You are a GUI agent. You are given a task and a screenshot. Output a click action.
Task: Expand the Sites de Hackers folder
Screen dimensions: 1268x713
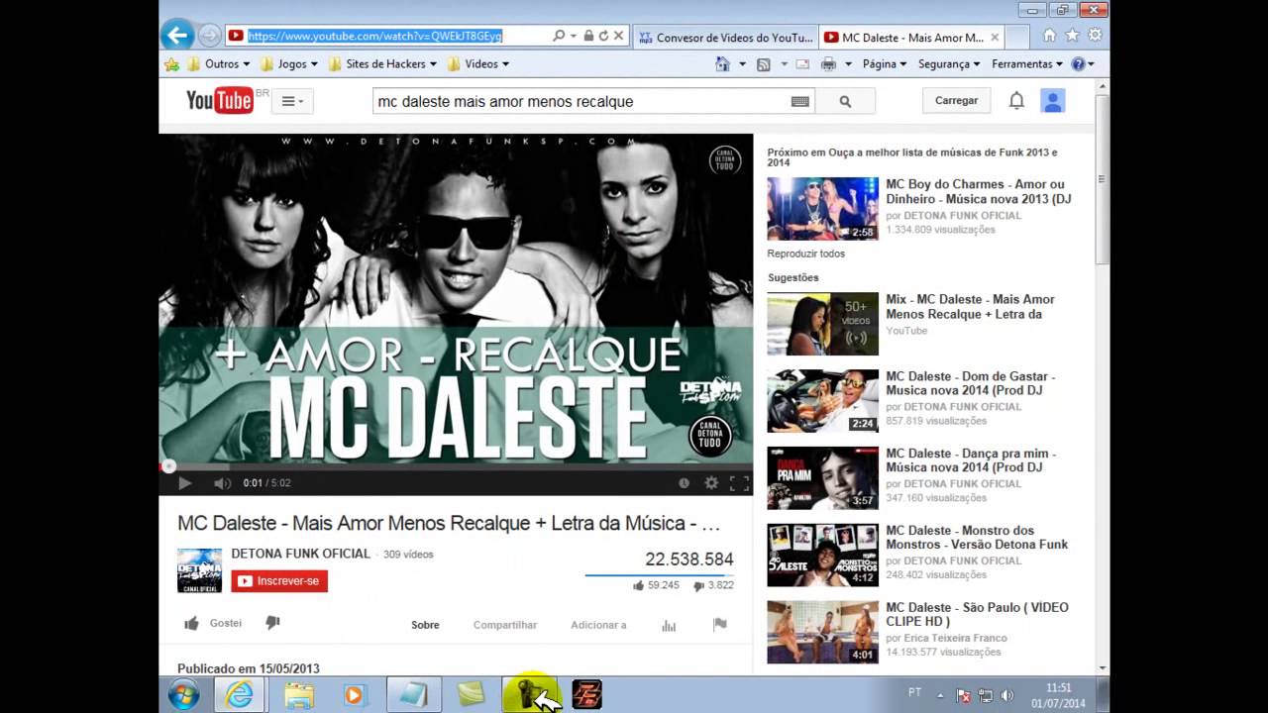click(383, 64)
